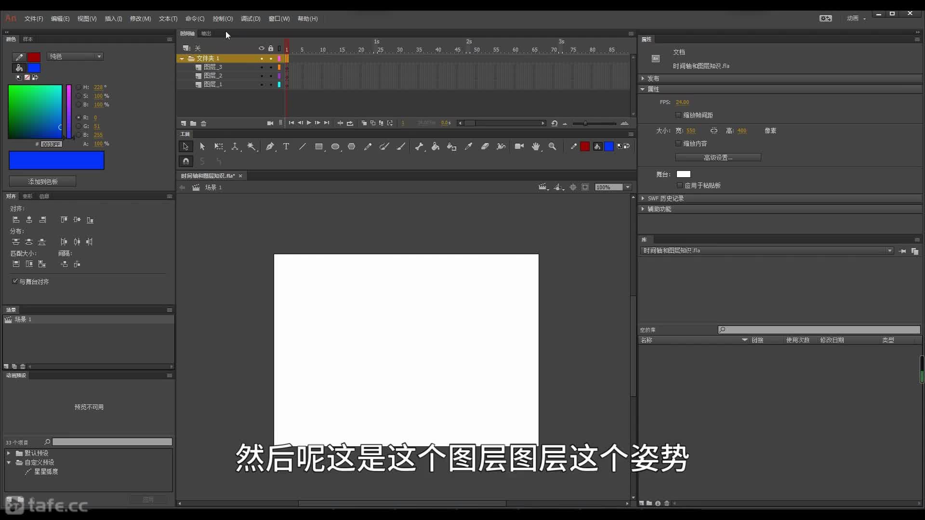Expand the 辅助功能 section
Screen dimensions: 925x520
click(643, 209)
